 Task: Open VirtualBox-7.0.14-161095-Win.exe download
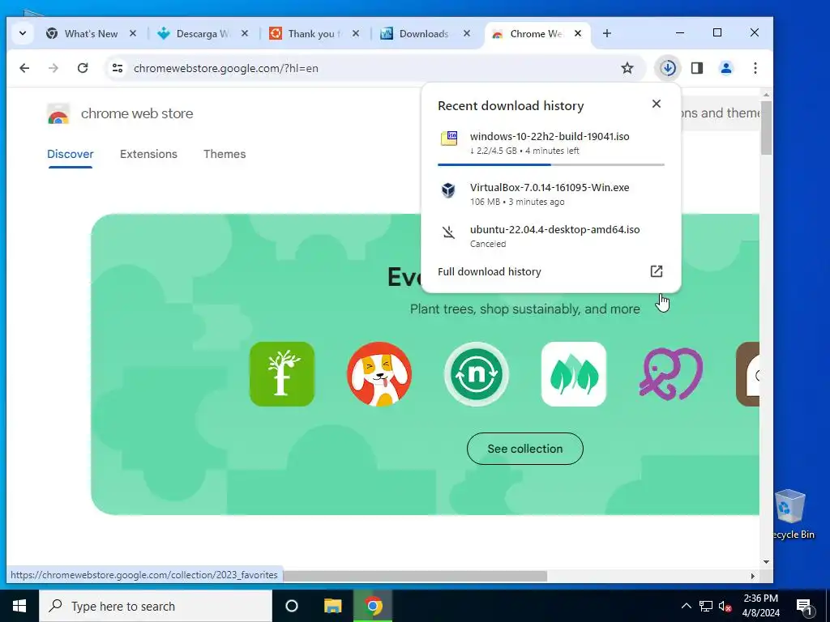coord(551,194)
